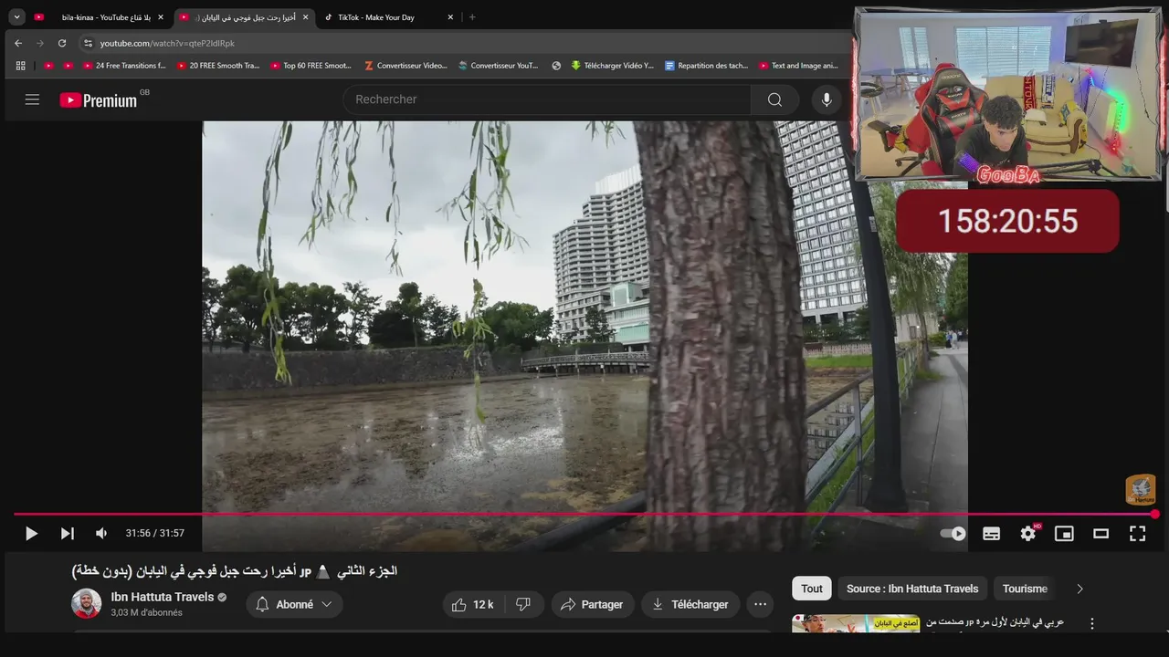Open the first suggested video thumbnail
Image resolution: width=1169 pixels, height=657 pixels.
point(856,624)
